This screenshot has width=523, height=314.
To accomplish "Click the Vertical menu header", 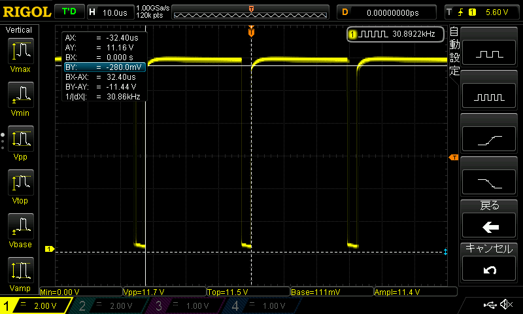I will click(x=19, y=30).
